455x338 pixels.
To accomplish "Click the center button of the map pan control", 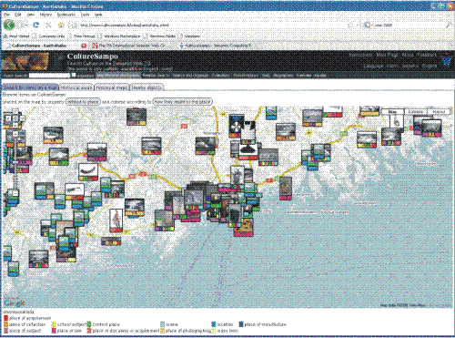I will pos(15,118).
